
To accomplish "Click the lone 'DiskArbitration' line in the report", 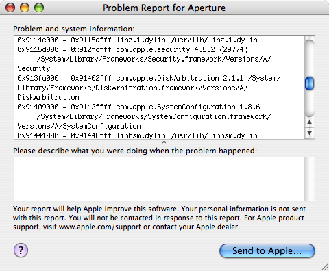I will click(48, 97).
